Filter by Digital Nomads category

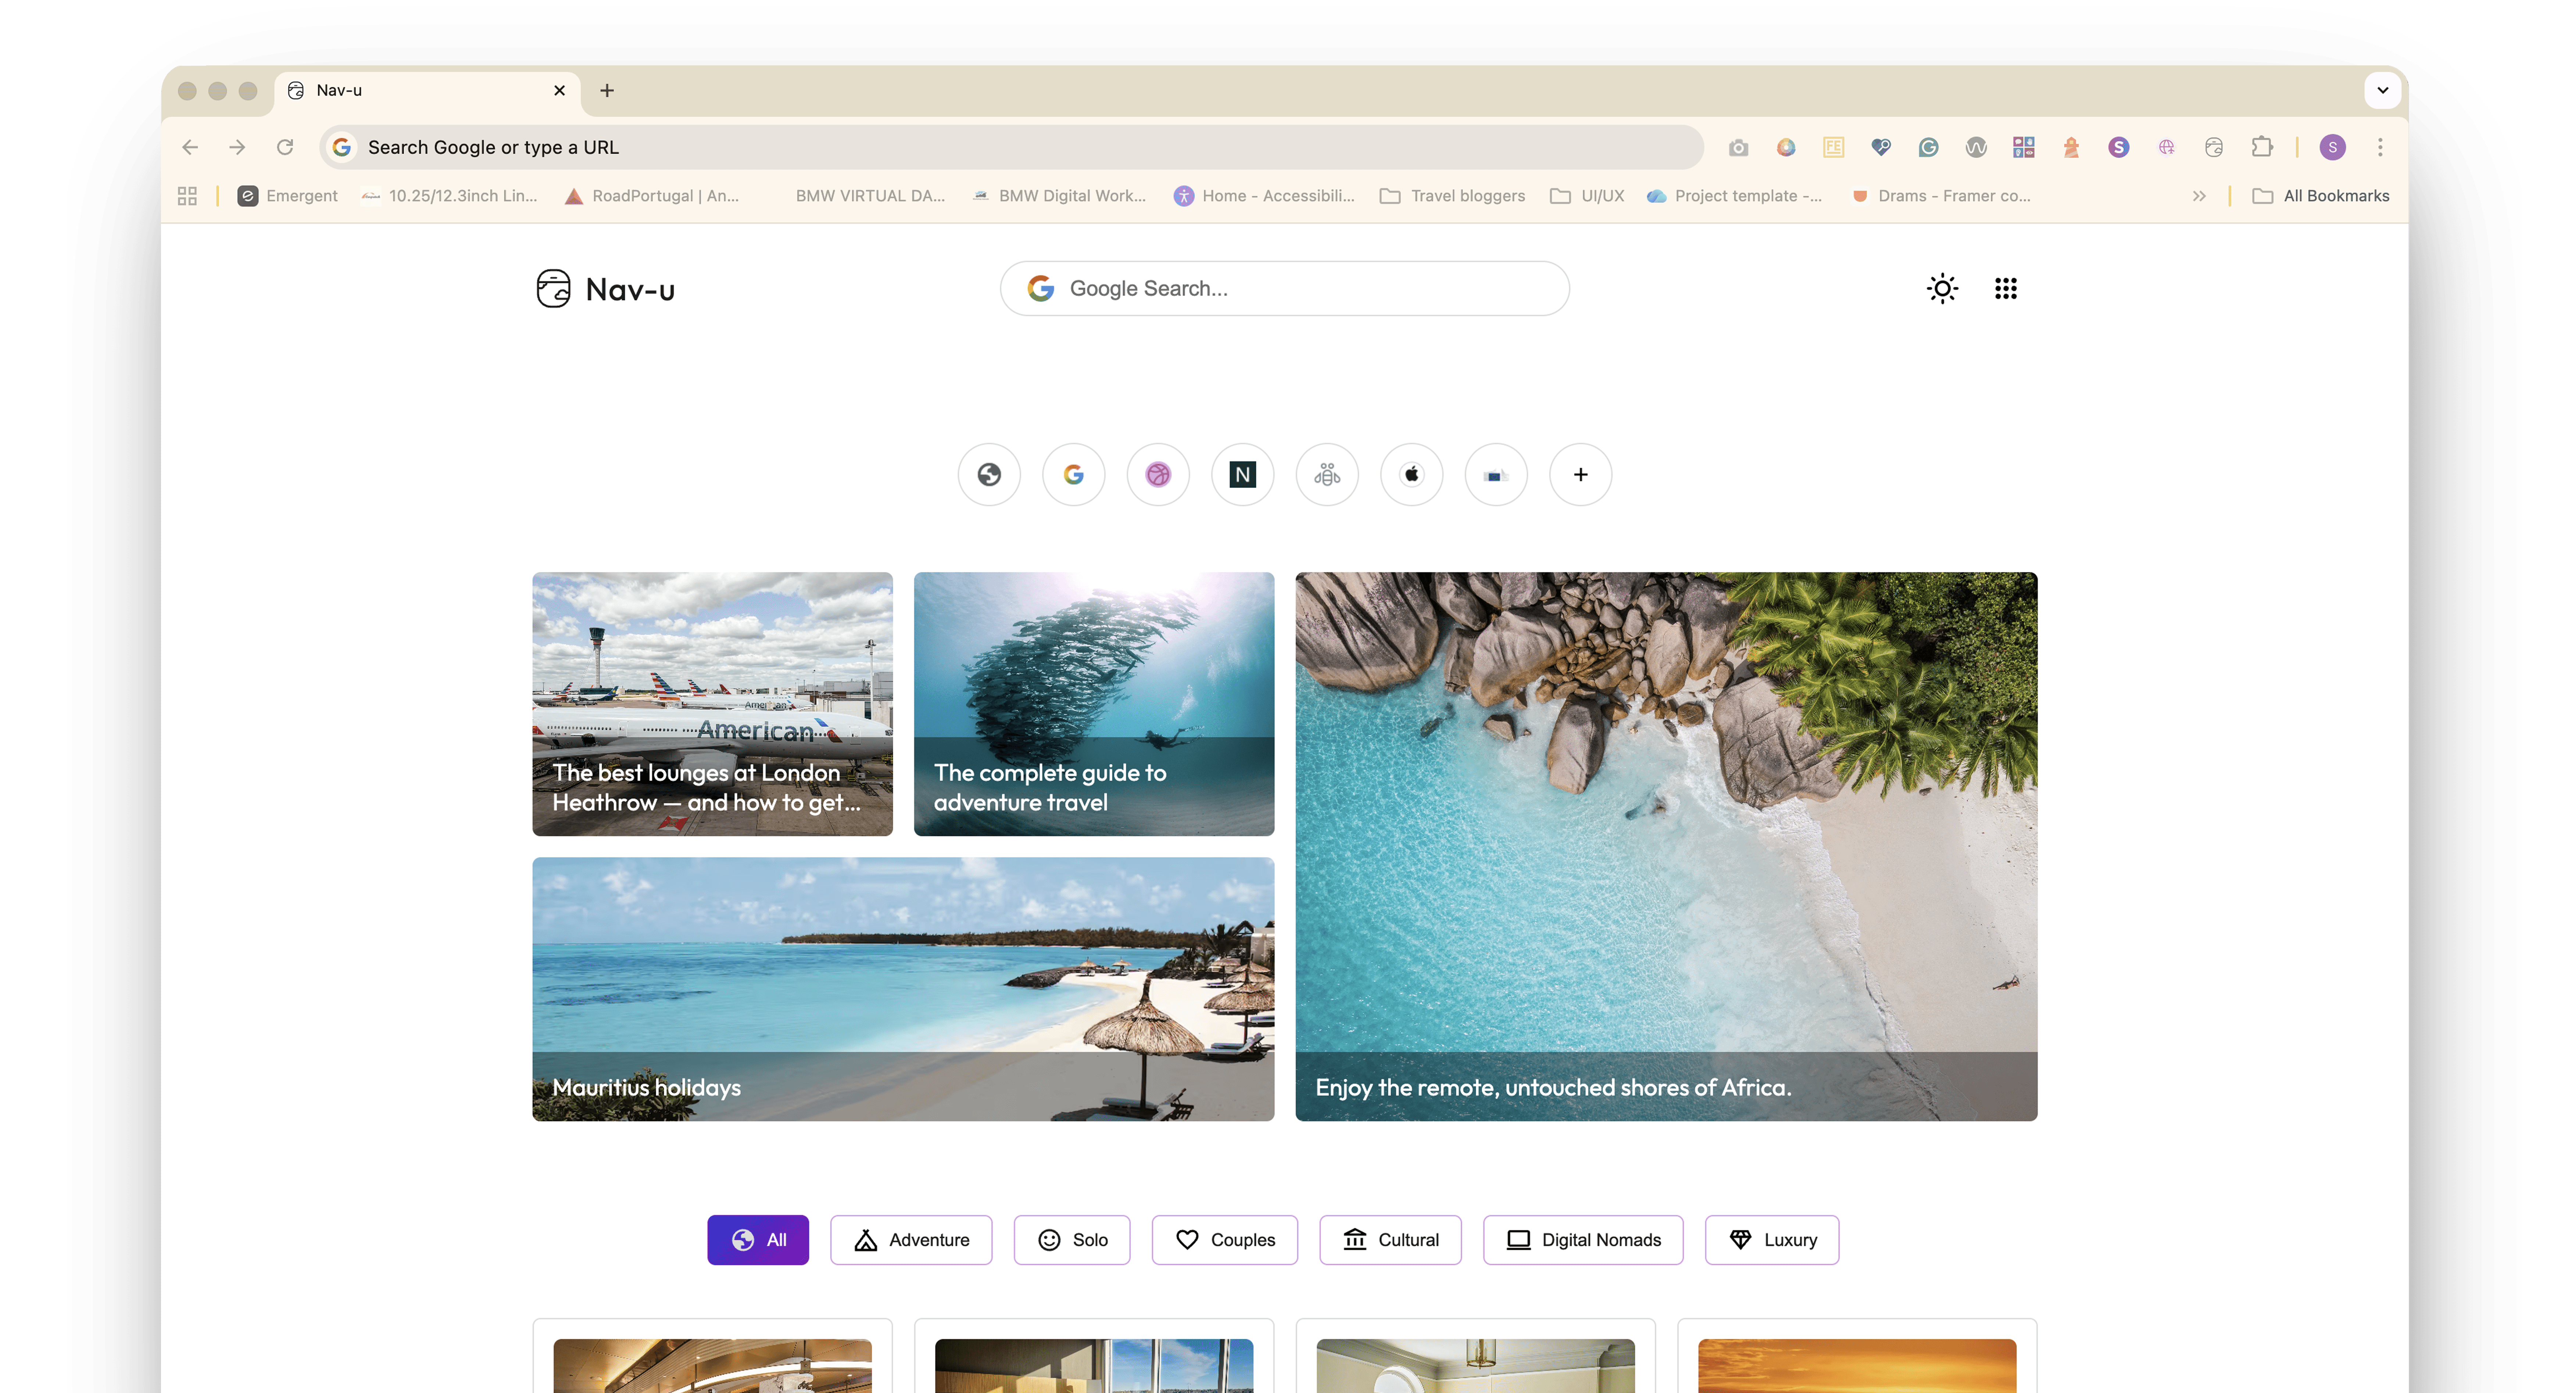(1583, 1240)
